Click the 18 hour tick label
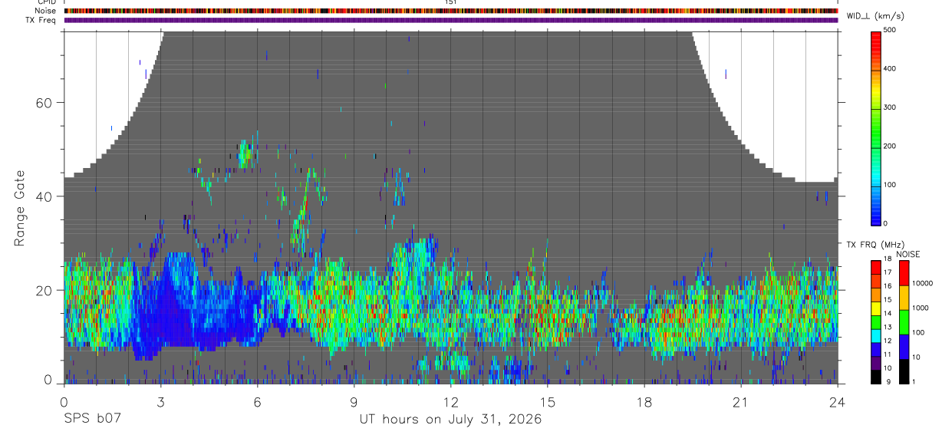Viewport: 942px width, 435px height. coord(644,402)
